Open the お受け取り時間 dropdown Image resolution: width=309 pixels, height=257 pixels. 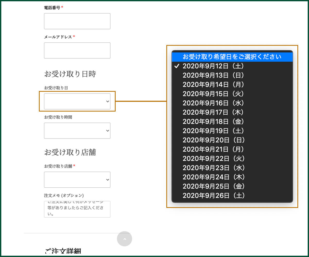77,131
